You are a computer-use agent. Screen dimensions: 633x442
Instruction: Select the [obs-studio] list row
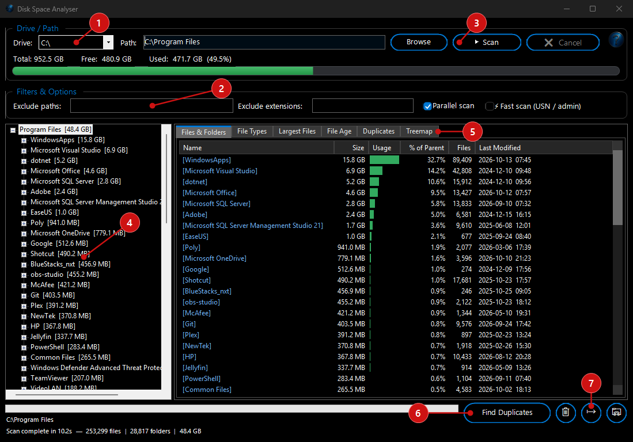tap(396, 302)
